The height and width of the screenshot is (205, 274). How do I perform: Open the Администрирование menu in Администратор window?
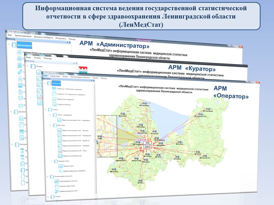[x=23, y=36]
